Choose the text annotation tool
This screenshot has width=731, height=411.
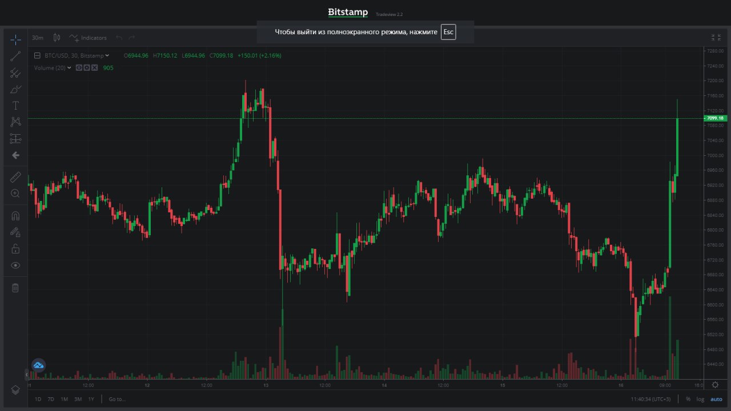pos(15,106)
